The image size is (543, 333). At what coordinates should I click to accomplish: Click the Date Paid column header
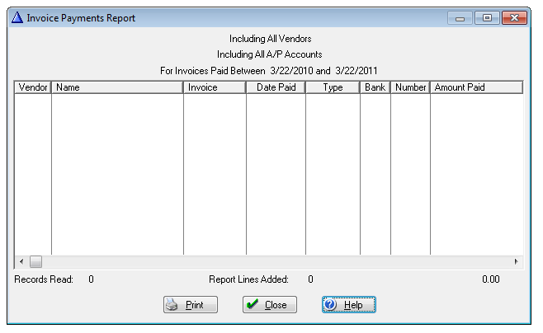click(276, 87)
